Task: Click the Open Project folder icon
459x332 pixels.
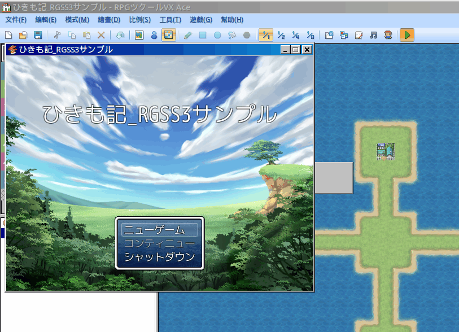Action: [23, 36]
